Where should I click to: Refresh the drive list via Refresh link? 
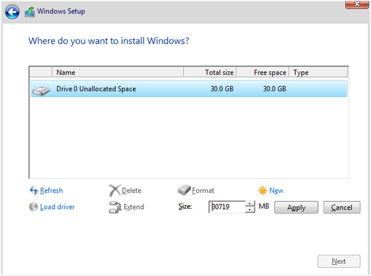click(x=51, y=190)
